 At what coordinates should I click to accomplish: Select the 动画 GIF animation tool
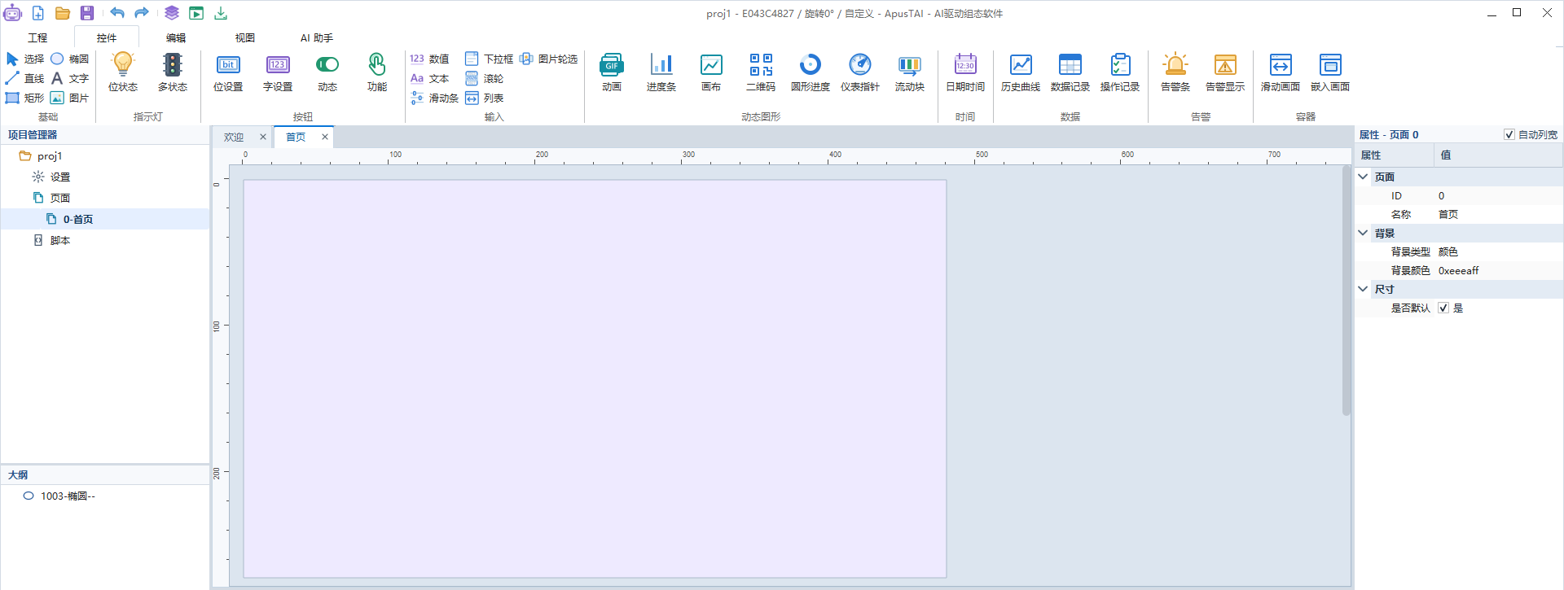[x=611, y=72]
